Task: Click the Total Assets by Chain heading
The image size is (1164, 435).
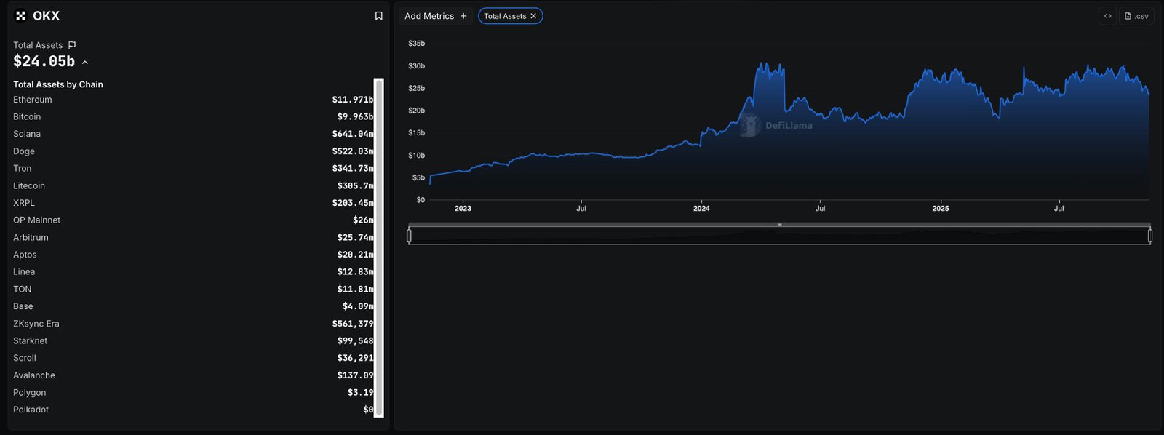Action: point(58,84)
